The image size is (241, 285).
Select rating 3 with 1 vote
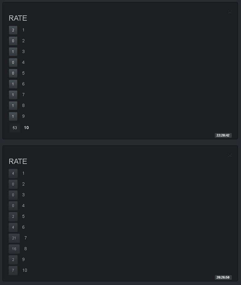click(13, 52)
